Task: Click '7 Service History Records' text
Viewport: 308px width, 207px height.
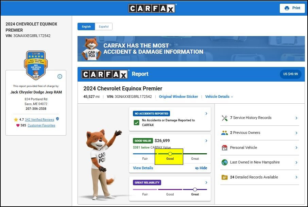Action: pyautogui.click(x=251, y=118)
